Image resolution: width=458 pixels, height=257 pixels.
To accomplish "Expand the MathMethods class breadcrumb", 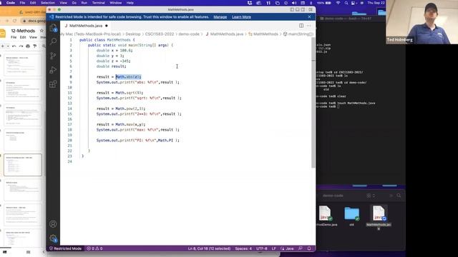I will [263, 34].
